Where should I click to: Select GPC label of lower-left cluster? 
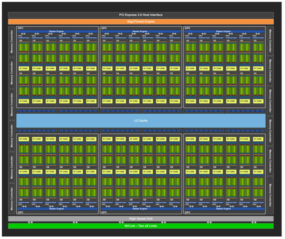click(20, 212)
